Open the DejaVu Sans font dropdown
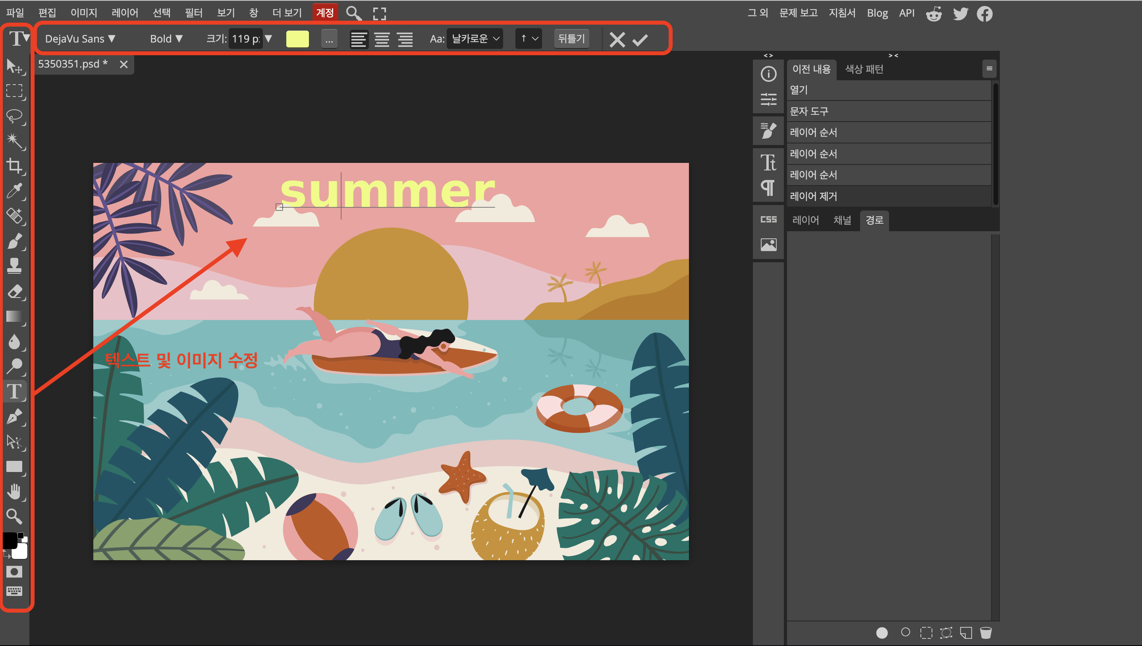The height and width of the screenshot is (646, 1142). click(x=80, y=39)
